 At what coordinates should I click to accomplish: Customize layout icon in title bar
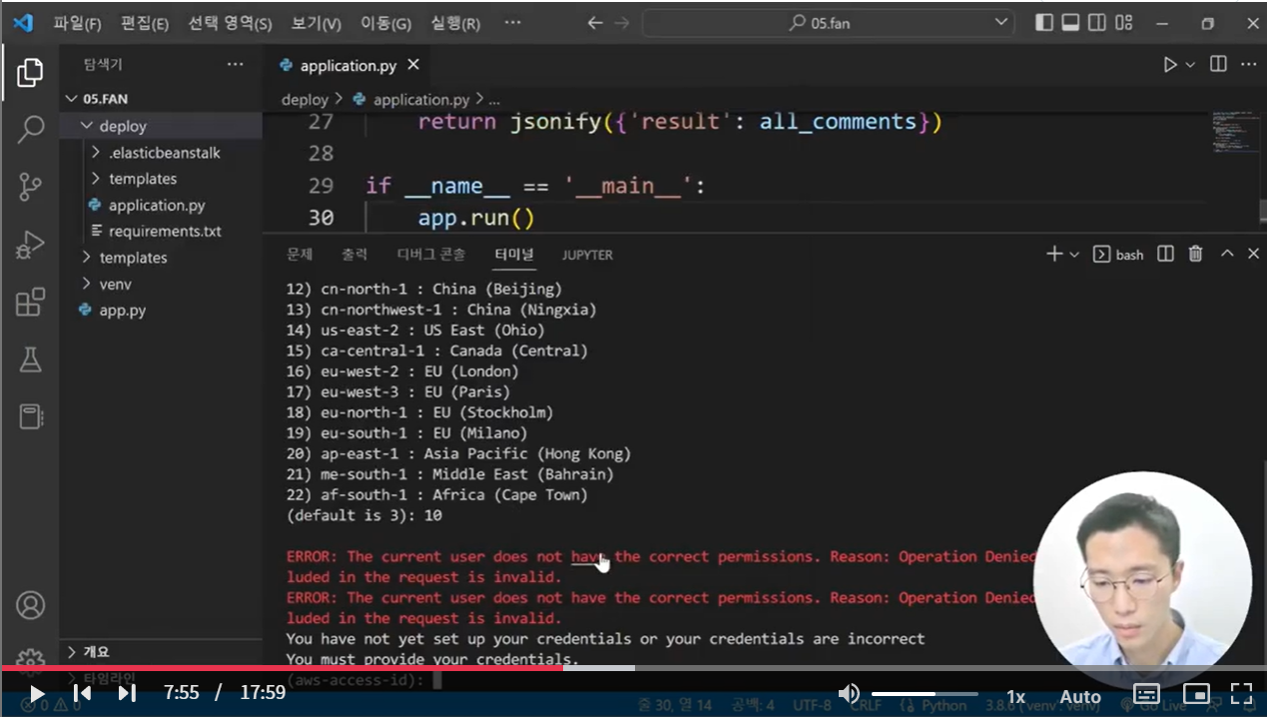coord(1124,23)
